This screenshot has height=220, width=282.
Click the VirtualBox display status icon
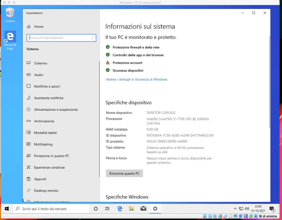tap(235, 216)
